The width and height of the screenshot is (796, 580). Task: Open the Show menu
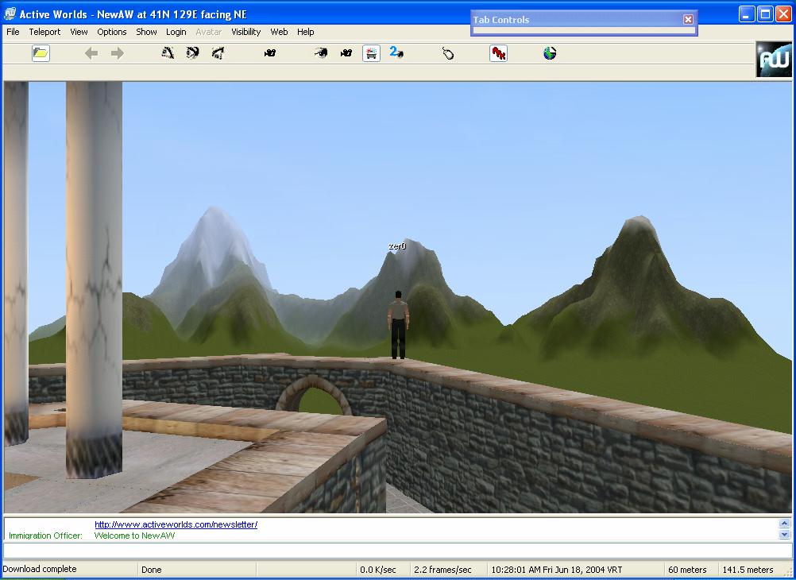coord(146,32)
